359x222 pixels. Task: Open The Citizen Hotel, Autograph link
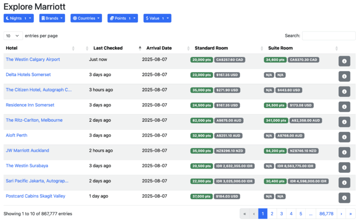39,90
